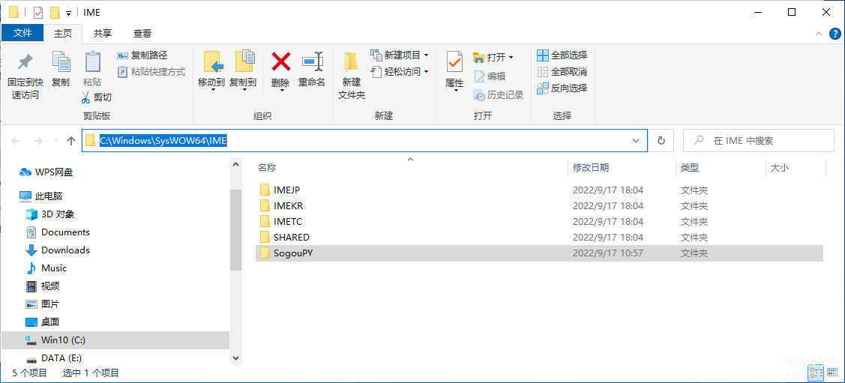Open Delete (删除) options arrow
Screen dimensions: 845x383
tap(280, 91)
